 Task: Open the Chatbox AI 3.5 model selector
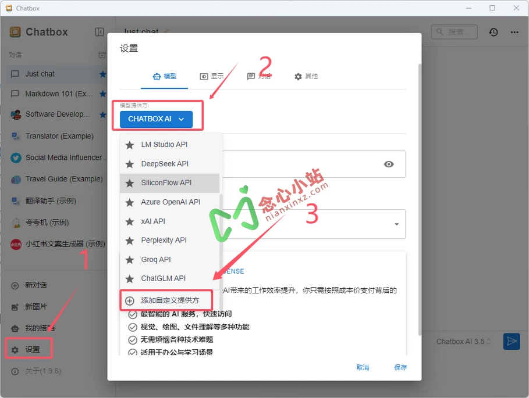tap(463, 342)
